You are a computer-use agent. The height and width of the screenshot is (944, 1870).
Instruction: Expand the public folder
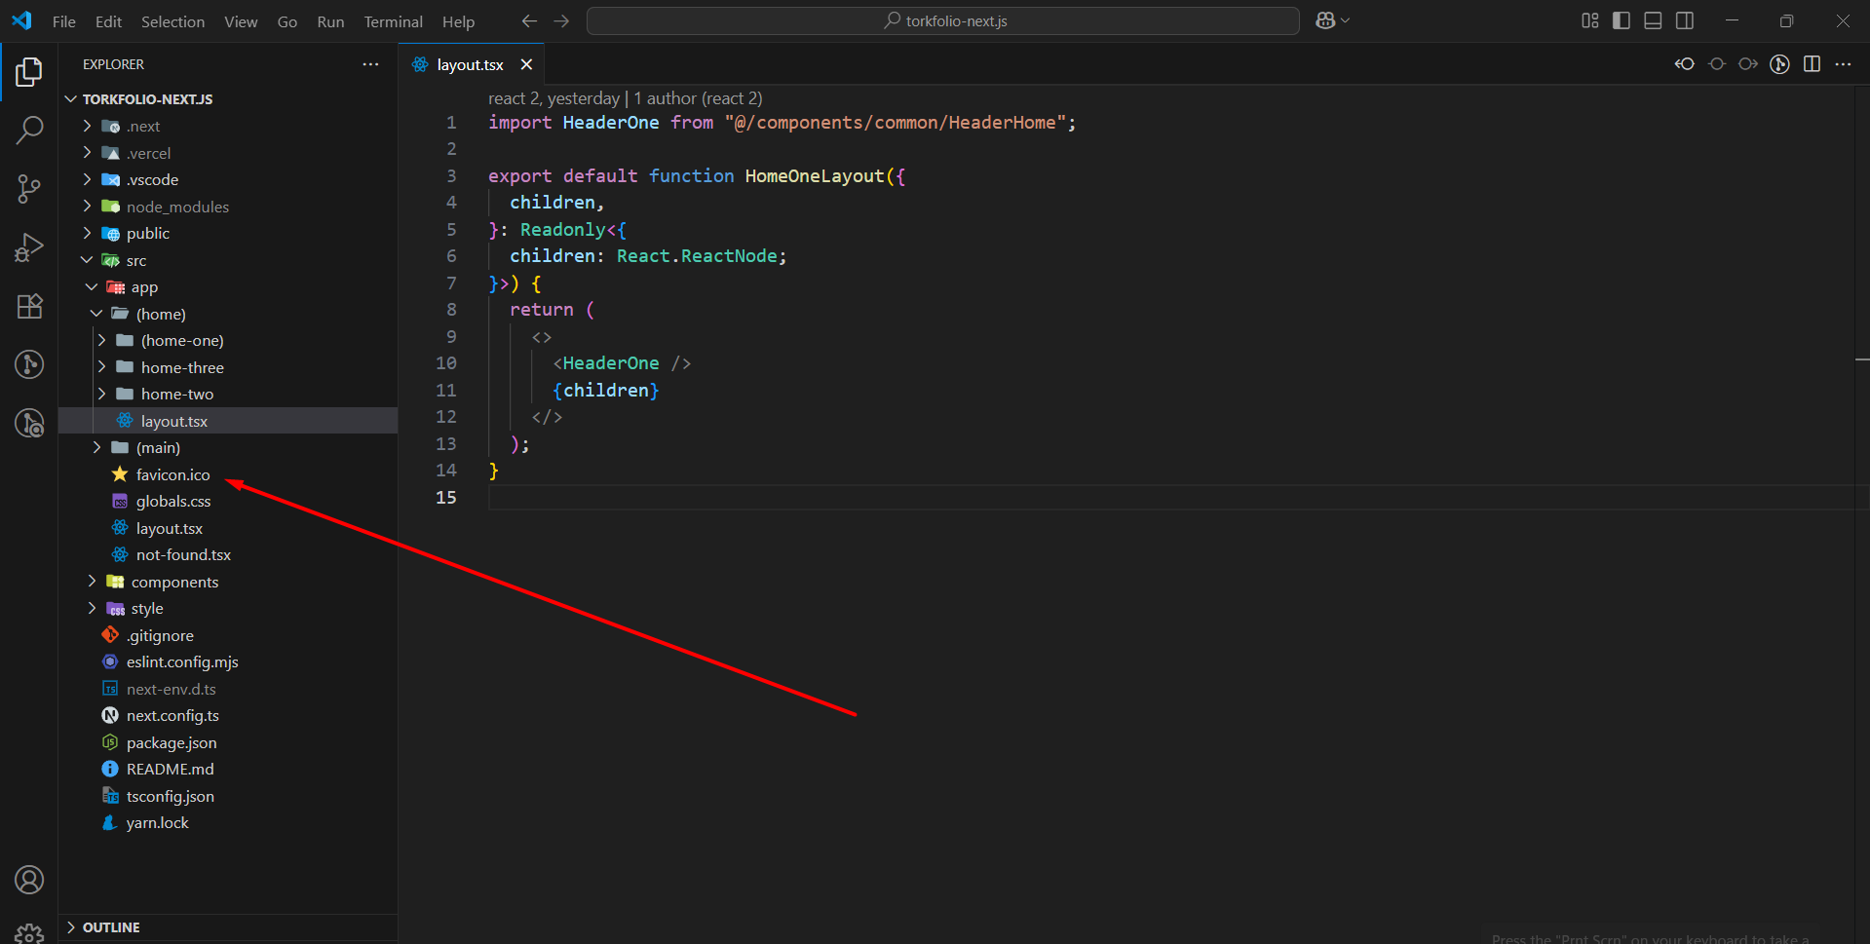228,234
